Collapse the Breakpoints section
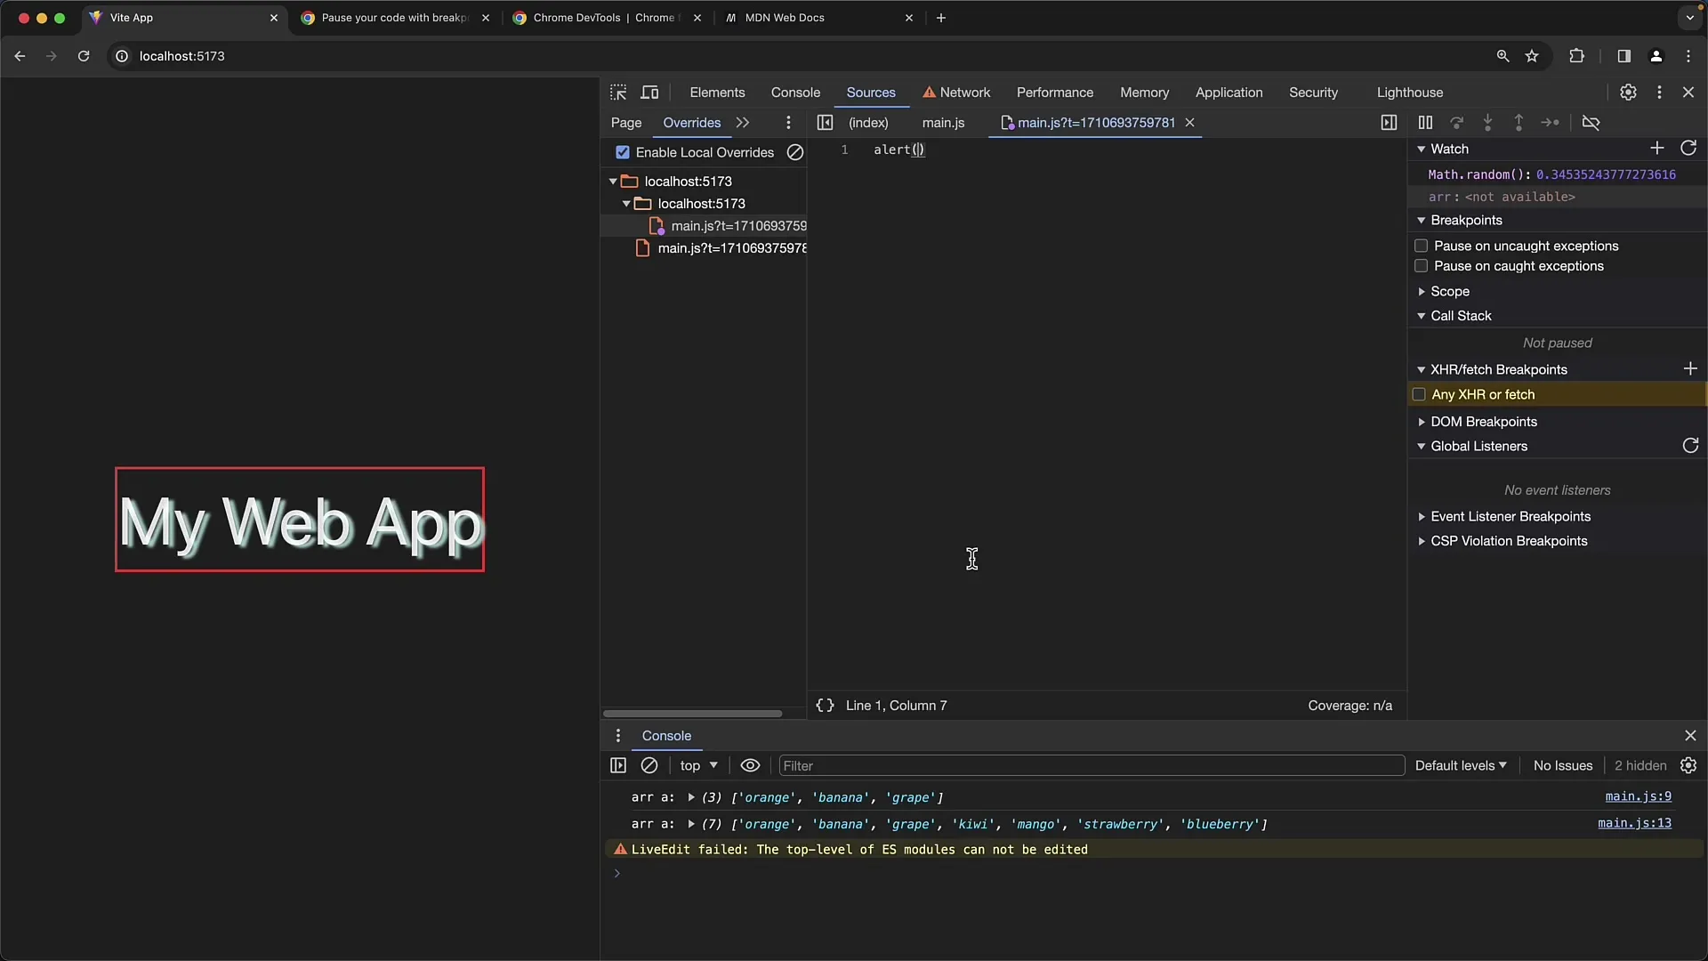Image resolution: width=1708 pixels, height=961 pixels. [x=1421, y=221]
